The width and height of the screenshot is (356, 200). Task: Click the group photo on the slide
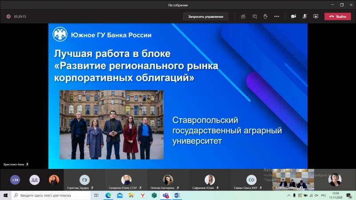click(112, 125)
